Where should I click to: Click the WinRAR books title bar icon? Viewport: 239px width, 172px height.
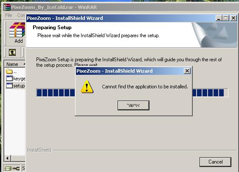7,7
